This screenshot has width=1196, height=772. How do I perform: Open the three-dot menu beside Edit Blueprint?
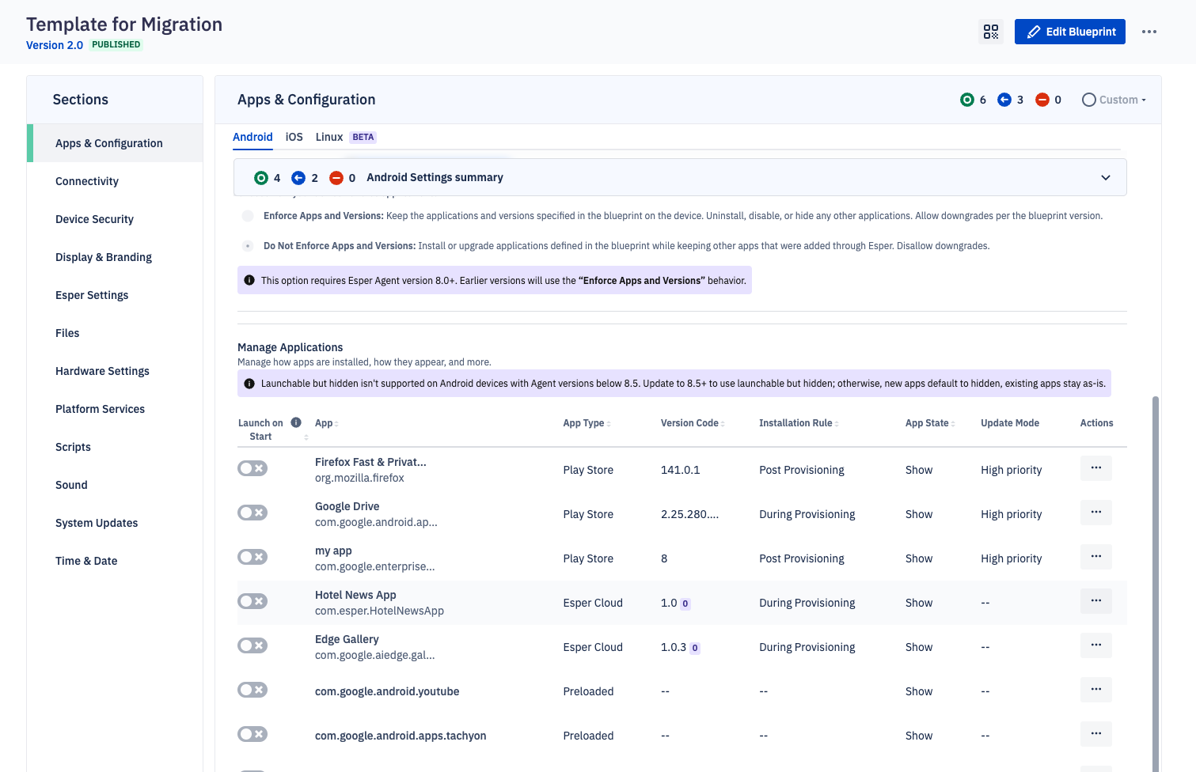point(1149,32)
